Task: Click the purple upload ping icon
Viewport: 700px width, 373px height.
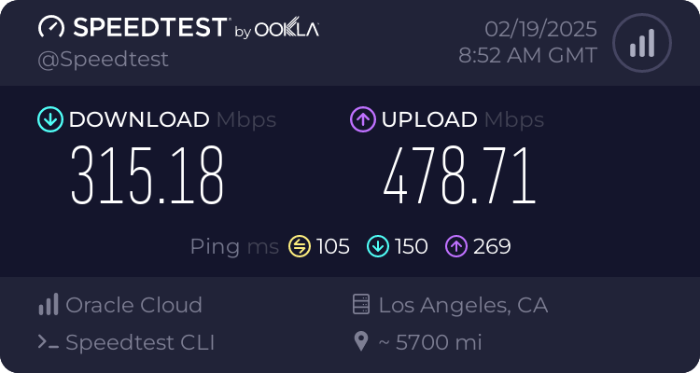Action: click(456, 246)
